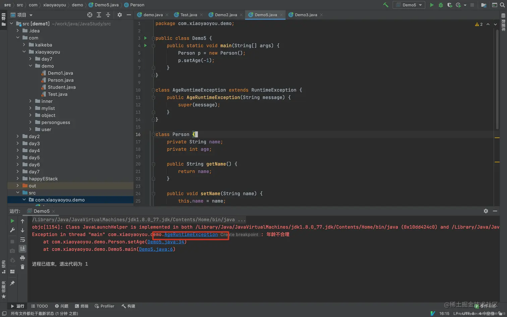Select Person.java in the project tree

[60, 80]
